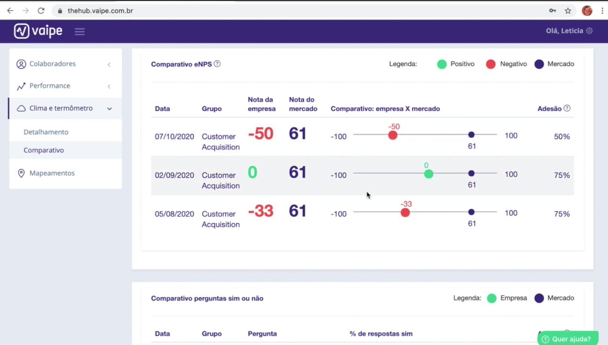This screenshot has height=345, width=608.
Task: Open the settings gear next to Olá, Leticia
Action: 589,31
